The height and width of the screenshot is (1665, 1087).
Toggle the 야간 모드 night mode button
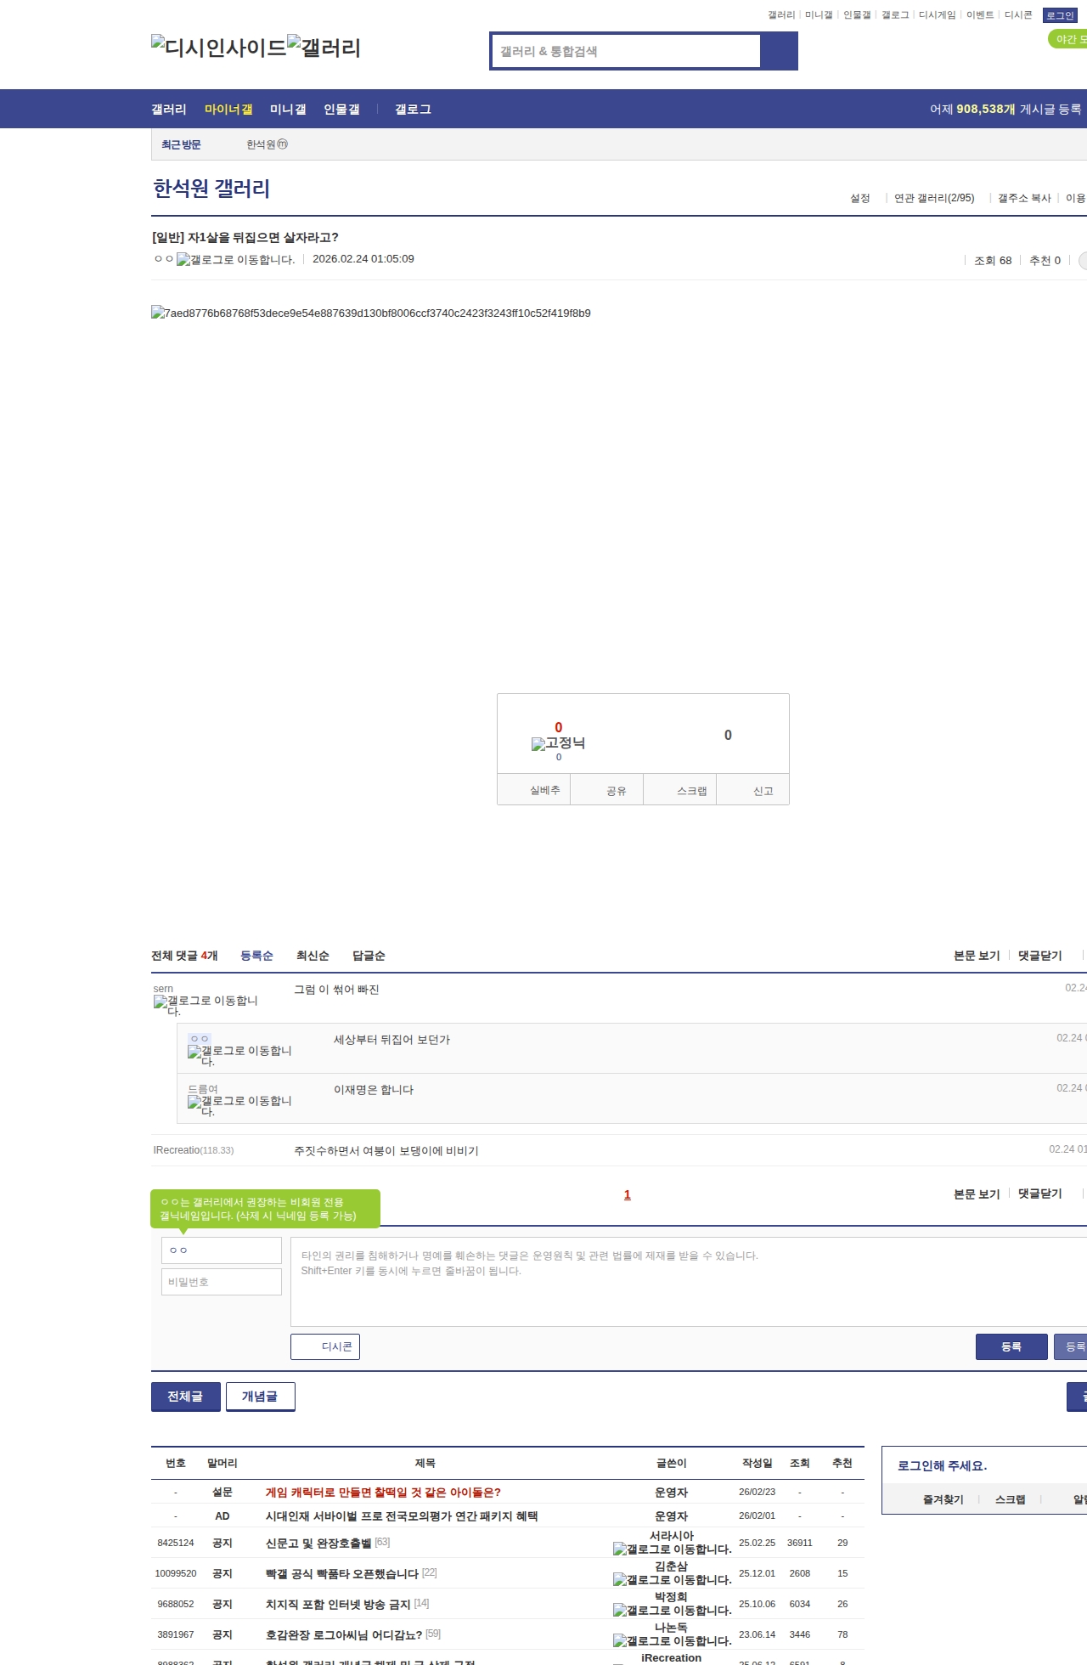[1068, 39]
